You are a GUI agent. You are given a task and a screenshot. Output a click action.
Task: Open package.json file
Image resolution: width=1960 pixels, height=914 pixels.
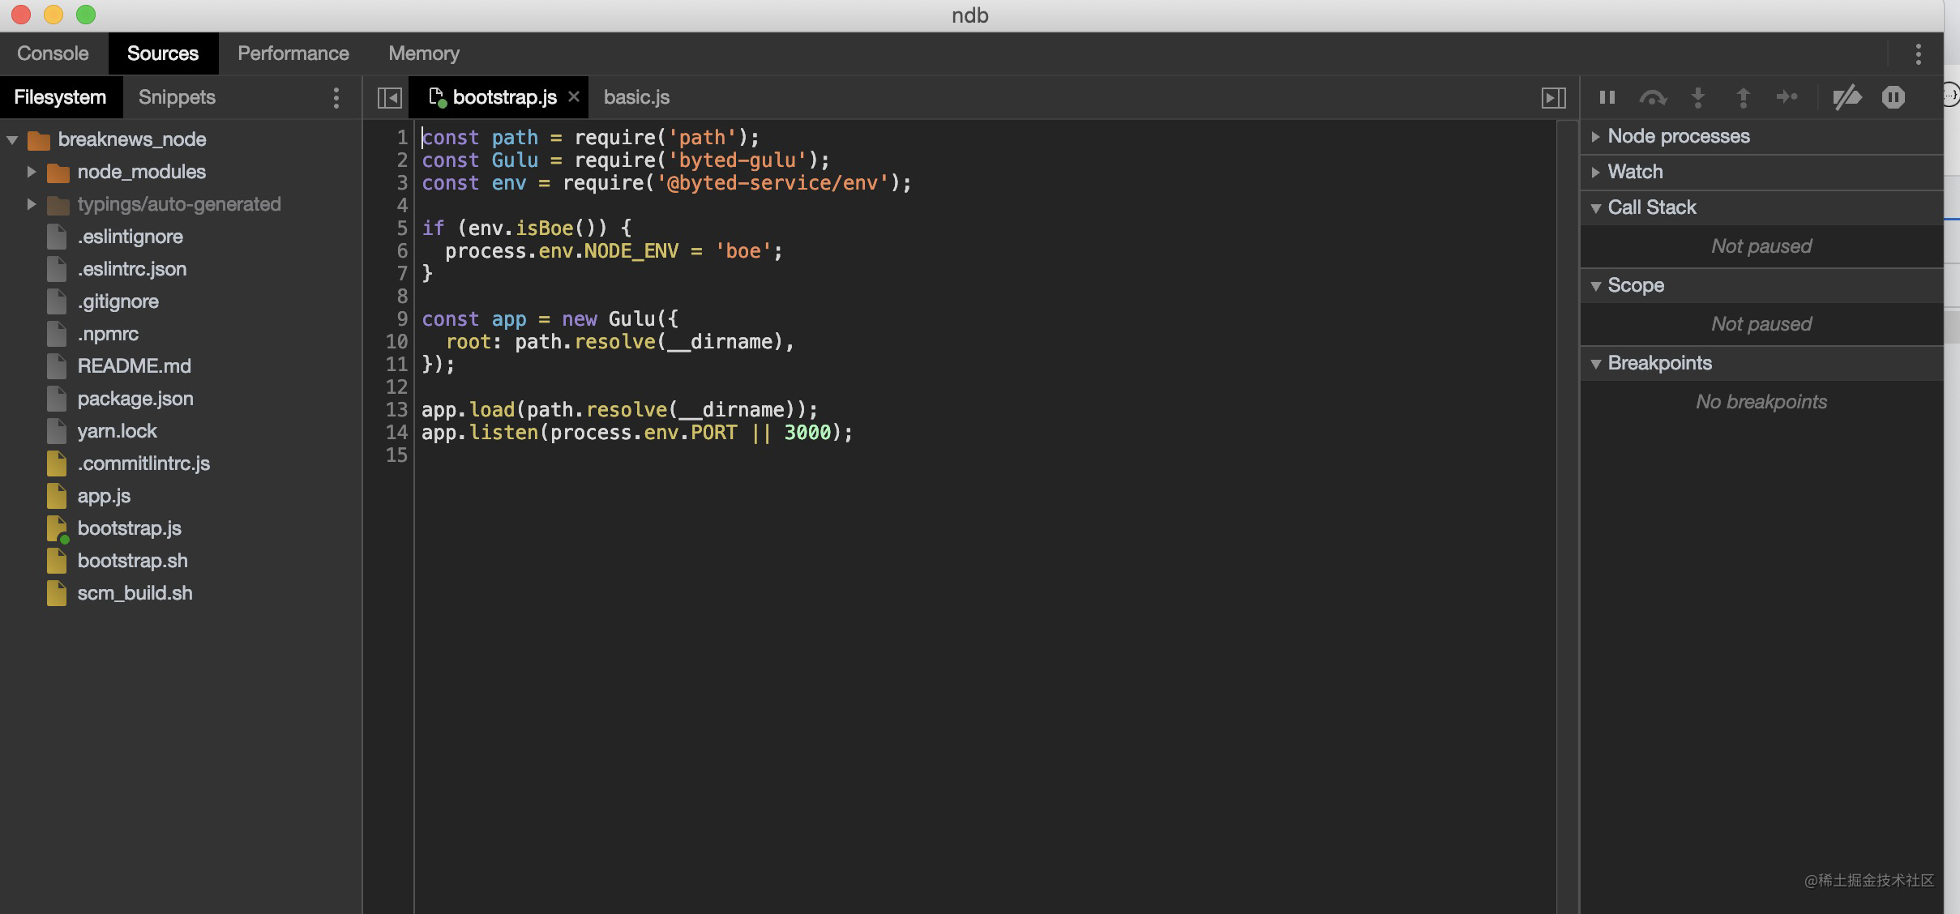(x=135, y=399)
